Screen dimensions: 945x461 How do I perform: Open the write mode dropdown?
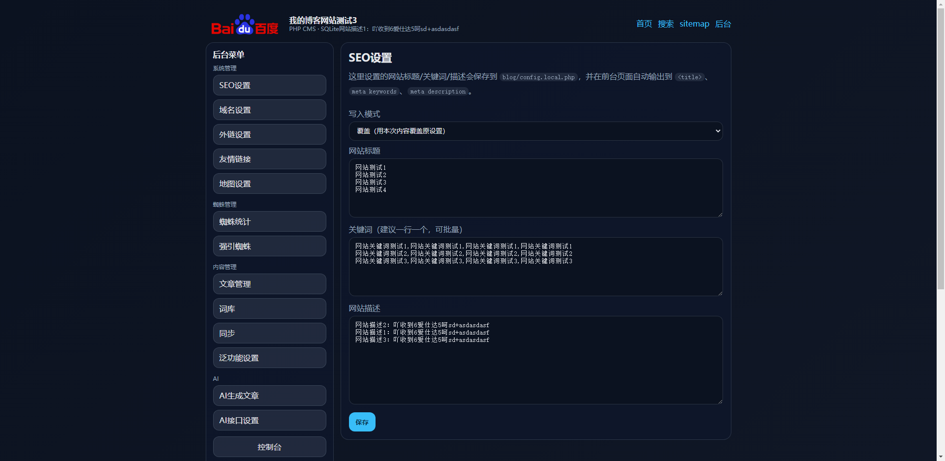coord(535,131)
